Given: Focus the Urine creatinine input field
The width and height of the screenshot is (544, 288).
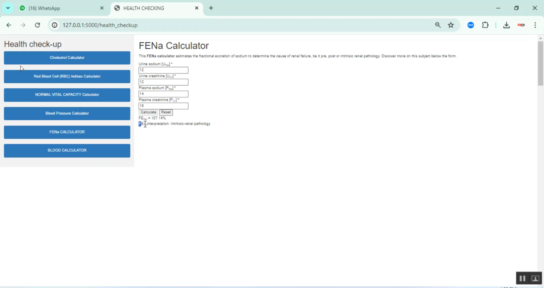Looking at the screenshot, I should pos(163,82).
